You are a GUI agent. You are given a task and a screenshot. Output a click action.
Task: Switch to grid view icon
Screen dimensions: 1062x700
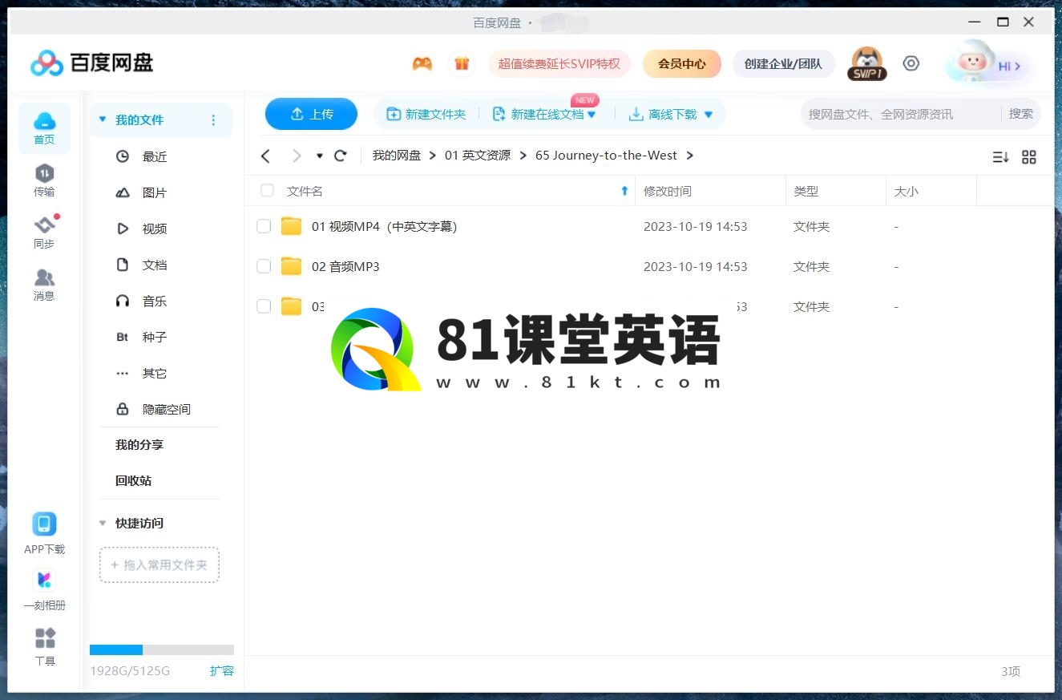(1029, 157)
